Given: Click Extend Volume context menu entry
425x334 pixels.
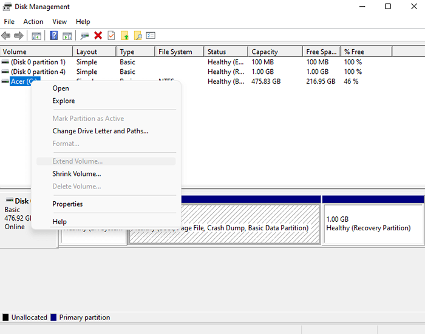Looking at the screenshot, I should coord(106,161).
